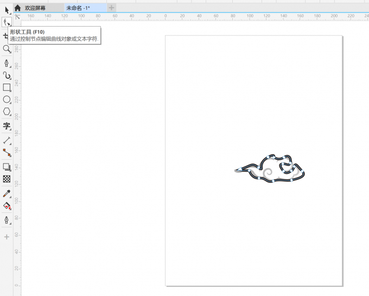Activate the Transparency checkerboard tool
The width and height of the screenshot is (369, 296).
pyautogui.click(x=7, y=179)
